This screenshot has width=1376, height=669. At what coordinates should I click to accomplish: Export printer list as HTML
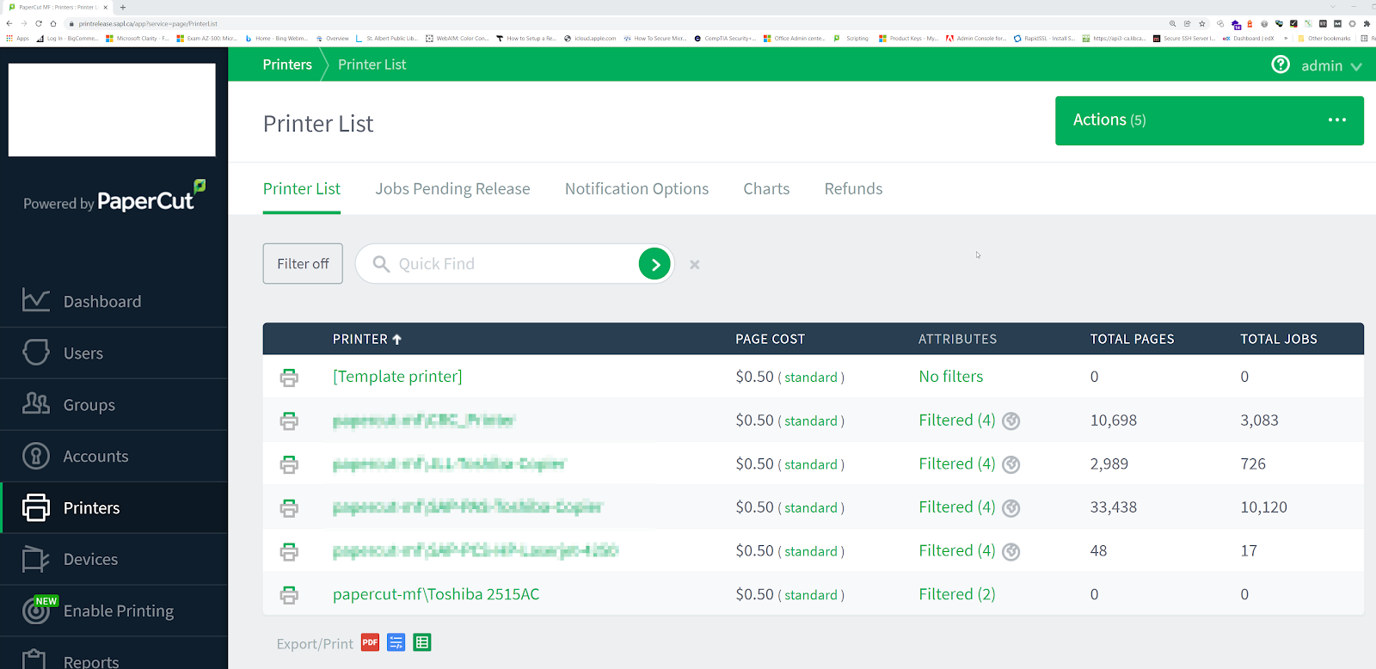point(396,642)
